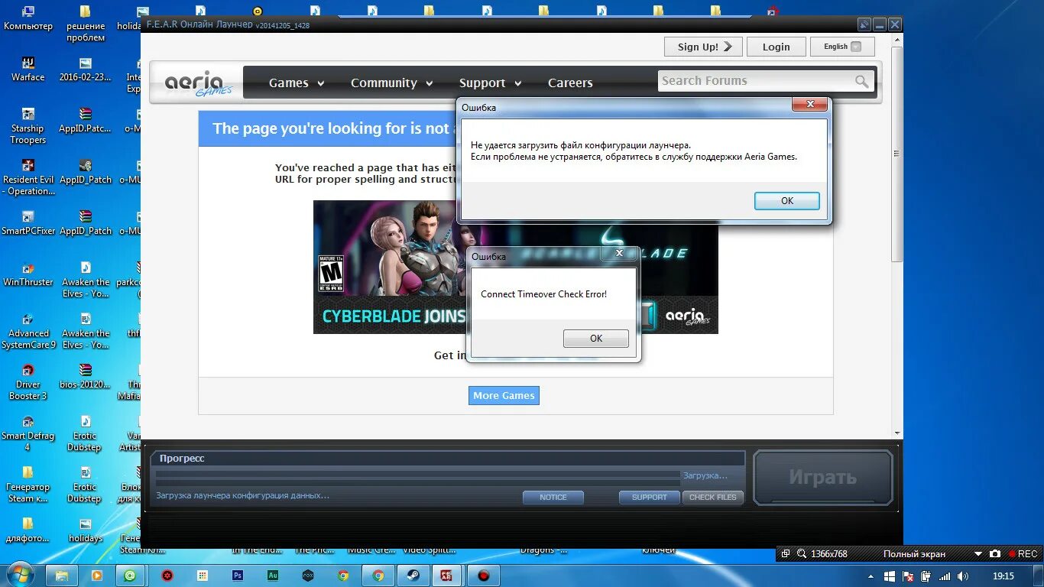1044x587 pixels.
Task: Click the Login button
Action: 776,47
